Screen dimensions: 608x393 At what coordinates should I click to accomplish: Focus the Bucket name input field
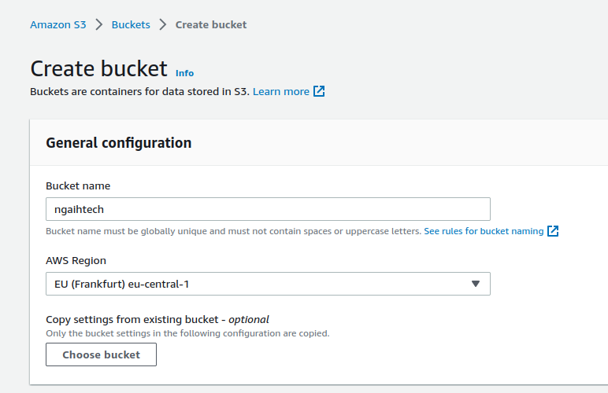pyautogui.click(x=268, y=209)
